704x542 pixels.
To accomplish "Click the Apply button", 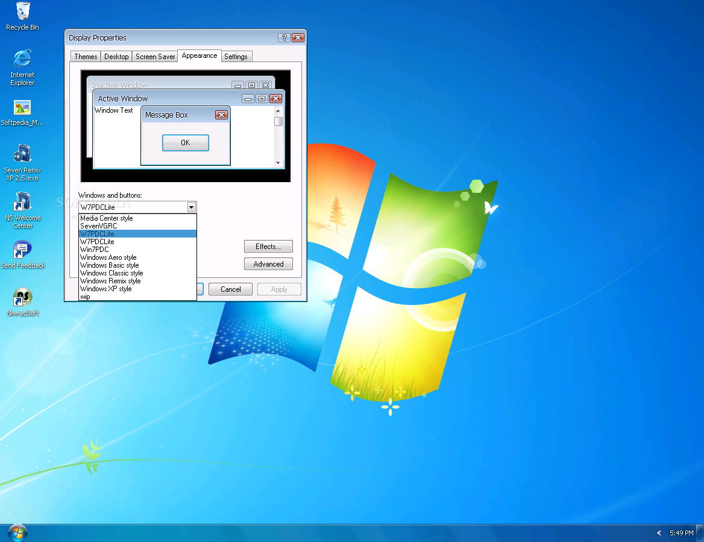I will 279,289.
